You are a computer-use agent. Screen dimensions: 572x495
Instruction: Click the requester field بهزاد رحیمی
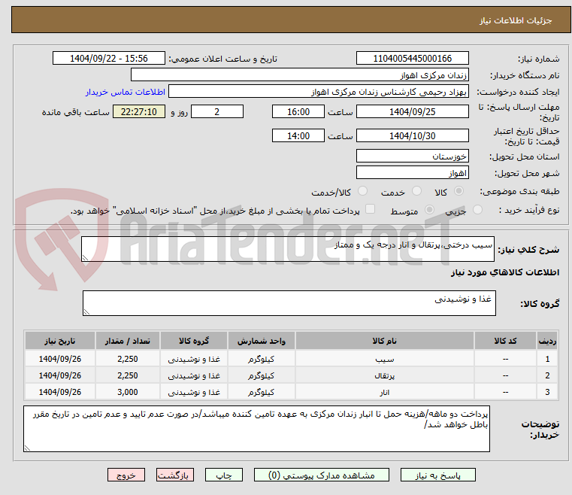[319, 92]
